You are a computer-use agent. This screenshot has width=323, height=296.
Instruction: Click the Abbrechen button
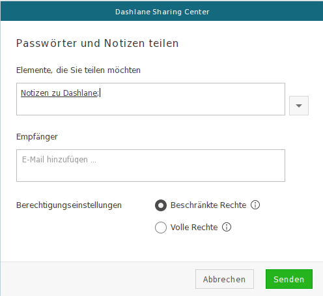coord(225,279)
